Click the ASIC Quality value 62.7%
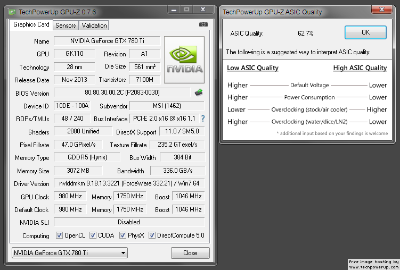This screenshot has height=270, width=400. pyautogui.click(x=305, y=33)
